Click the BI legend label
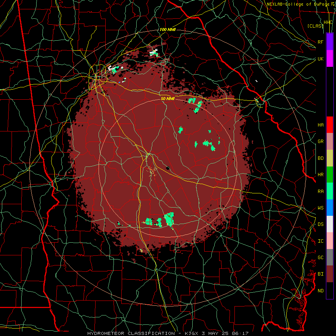 point(320,274)
